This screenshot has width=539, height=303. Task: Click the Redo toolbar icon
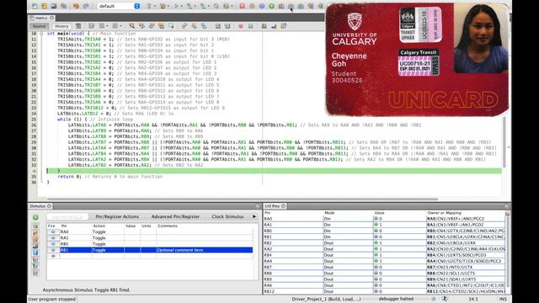click(86, 6)
